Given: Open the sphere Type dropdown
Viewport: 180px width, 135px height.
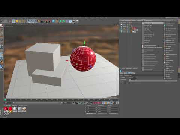Looking at the screenshot, I should 153,81.
